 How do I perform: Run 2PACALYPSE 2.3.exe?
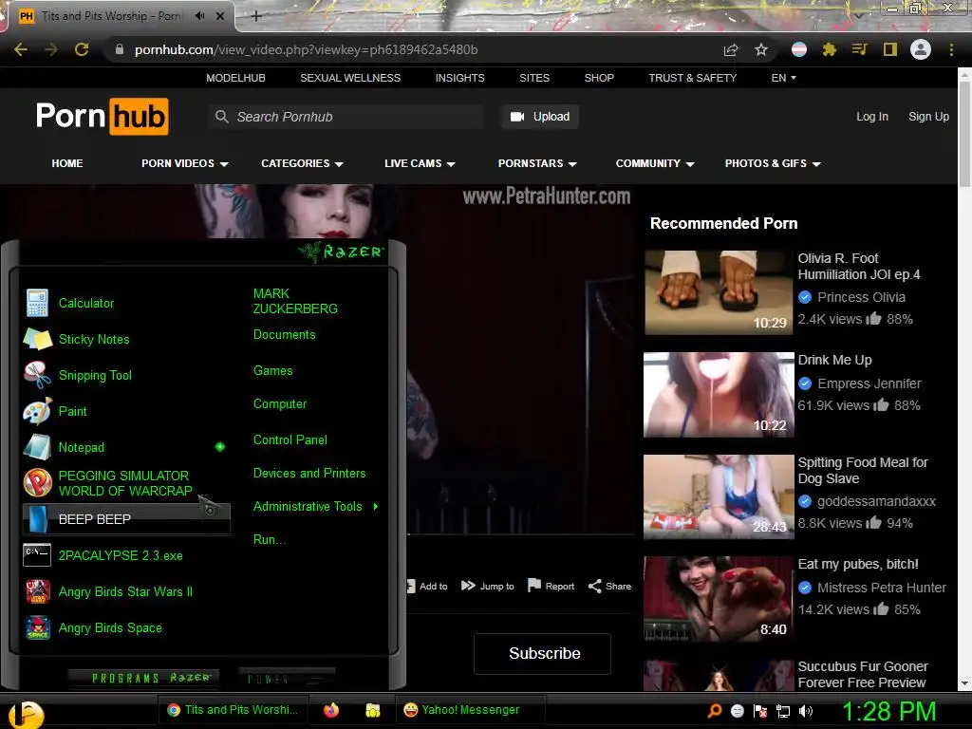tap(124, 555)
